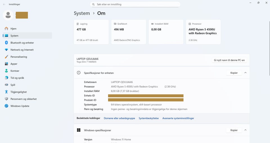Image resolution: width=270 pixels, height=143 pixels.
Task: Click 8,00 GB (7,37 GB brukbar) value
Action: 125,91
